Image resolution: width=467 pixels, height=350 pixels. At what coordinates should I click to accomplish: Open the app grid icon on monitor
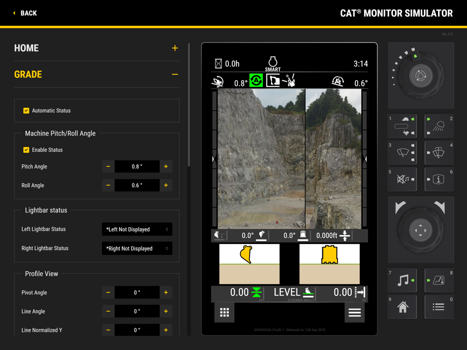224,312
